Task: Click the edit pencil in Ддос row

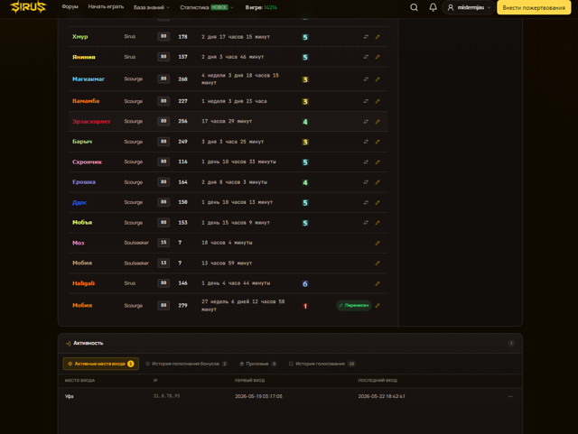Action: 378,203
